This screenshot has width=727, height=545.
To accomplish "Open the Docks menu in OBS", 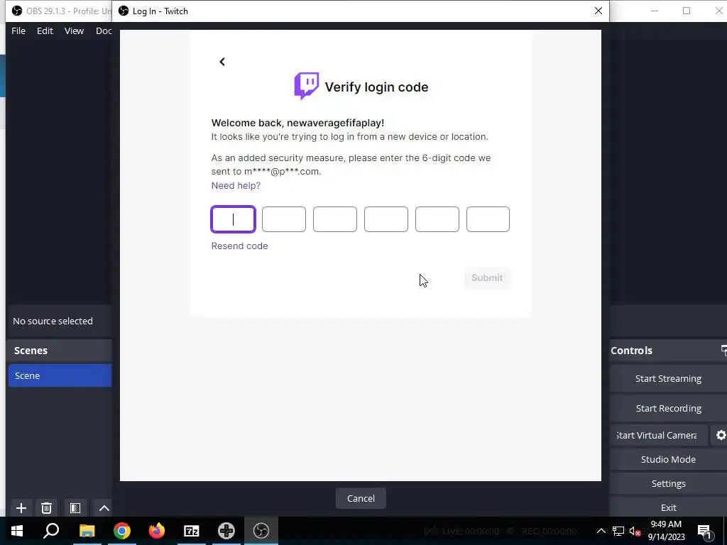I will [104, 31].
